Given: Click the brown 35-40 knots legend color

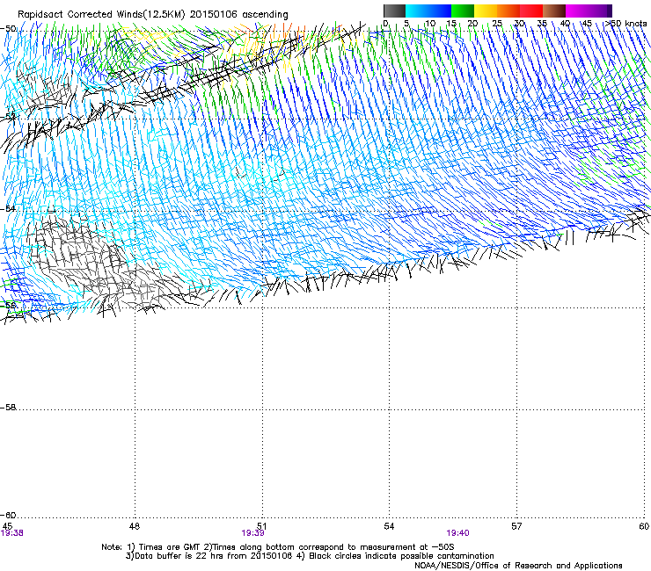Looking at the screenshot, I should [554, 11].
